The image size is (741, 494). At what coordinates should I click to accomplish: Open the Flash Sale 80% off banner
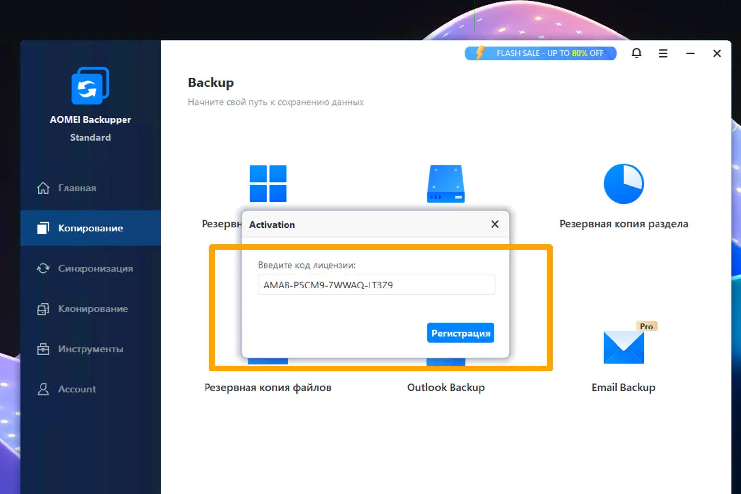coord(540,53)
